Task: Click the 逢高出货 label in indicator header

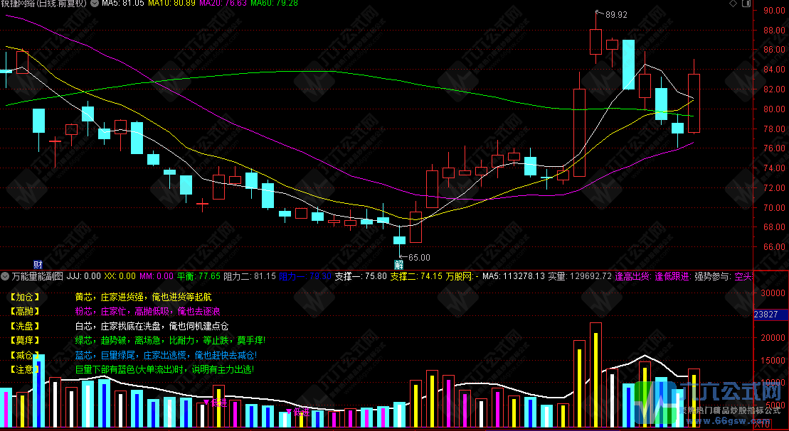Action: (x=633, y=276)
